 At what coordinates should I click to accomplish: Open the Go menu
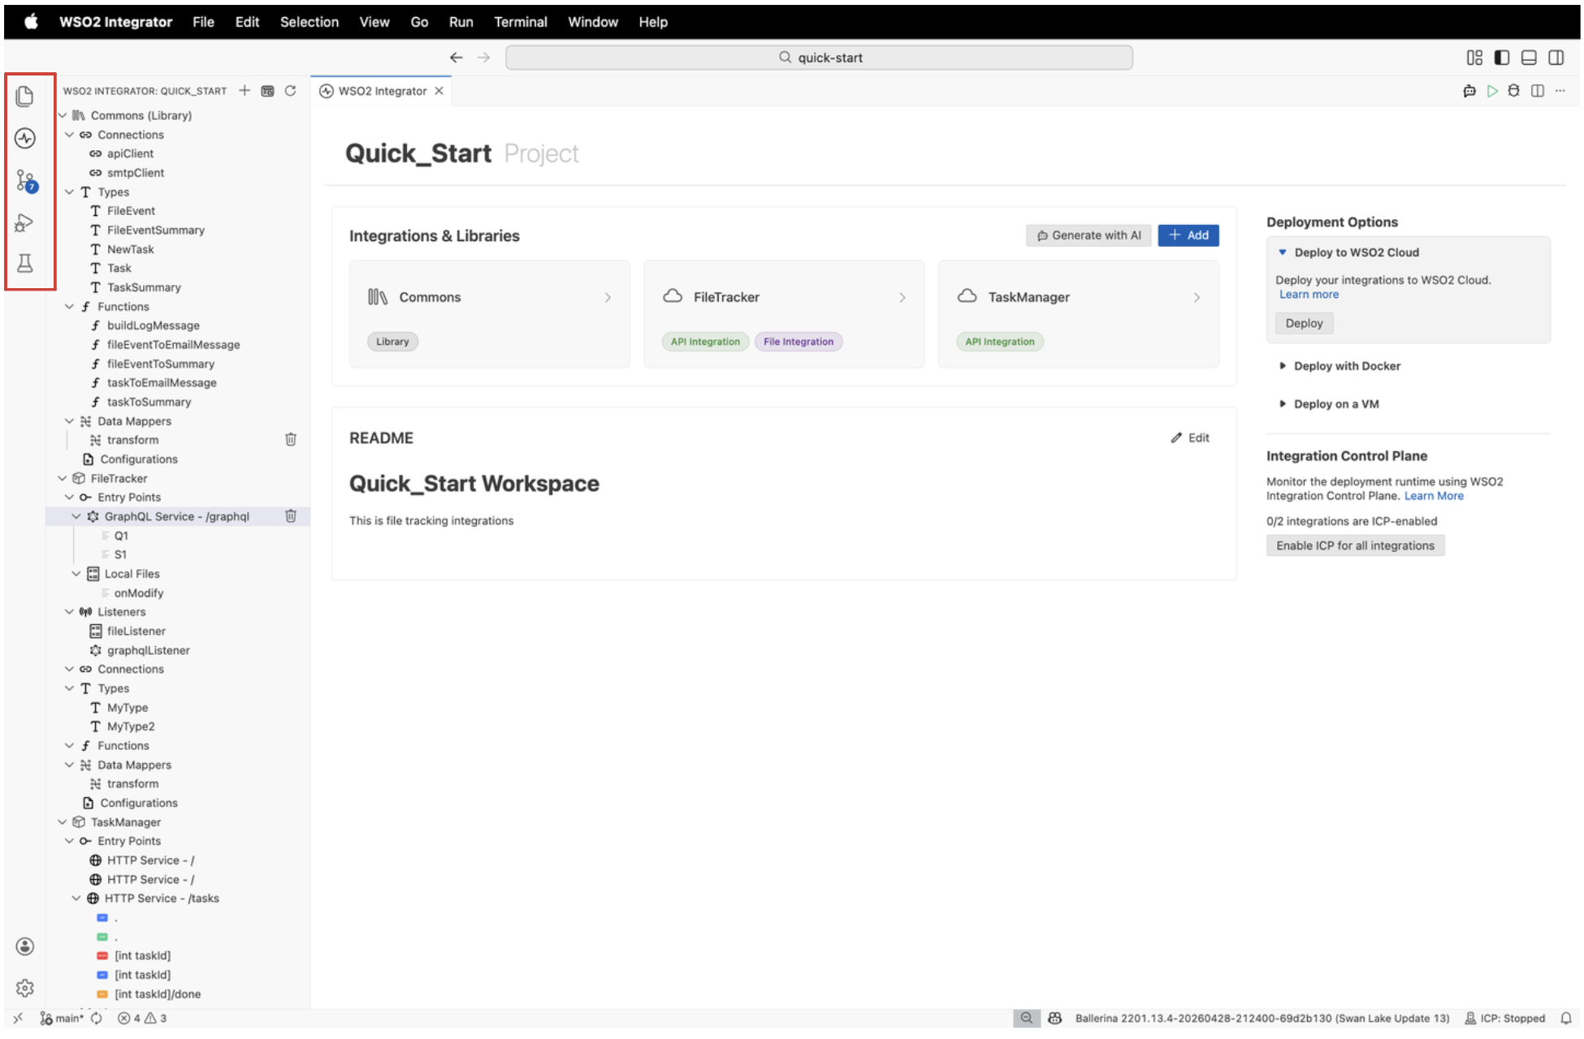point(419,22)
